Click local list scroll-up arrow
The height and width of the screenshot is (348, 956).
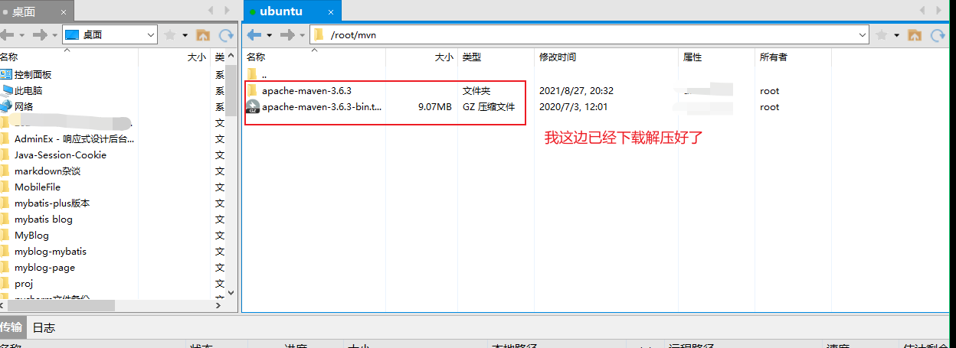[x=231, y=57]
